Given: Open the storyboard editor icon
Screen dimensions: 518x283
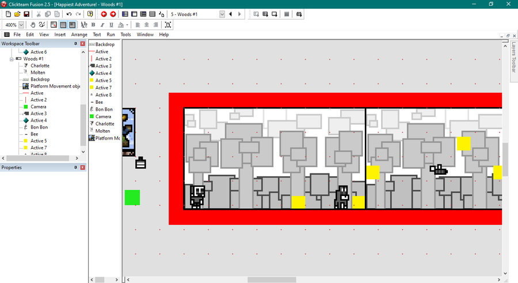Looking at the screenshot, I should coord(125,14).
